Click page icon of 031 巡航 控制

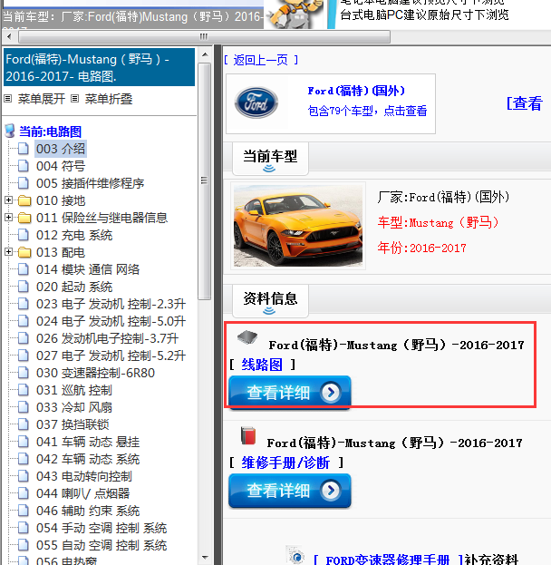[x=24, y=390]
